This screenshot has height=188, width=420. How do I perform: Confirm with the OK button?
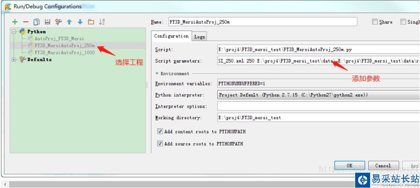click(x=349, y=166)
